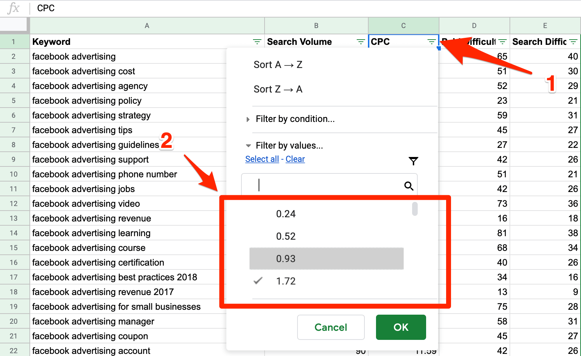Choose Sort A to Z
Screen dimensions: 581x356
coord(278,64)
